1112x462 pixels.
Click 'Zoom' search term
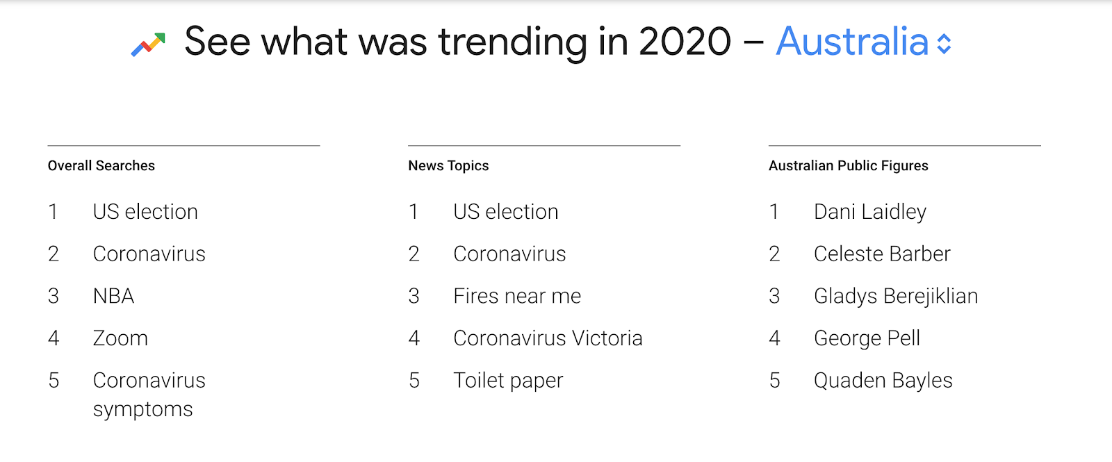(120, 338)
